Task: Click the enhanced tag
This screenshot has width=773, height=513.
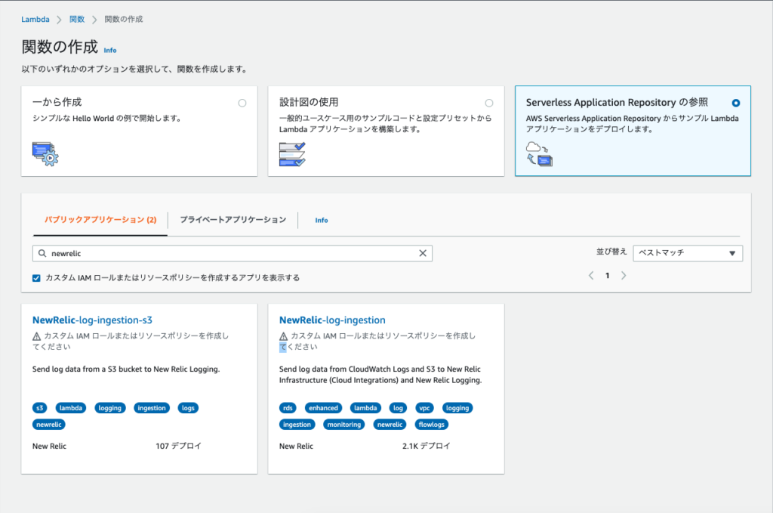Action: tap(323, 408)
